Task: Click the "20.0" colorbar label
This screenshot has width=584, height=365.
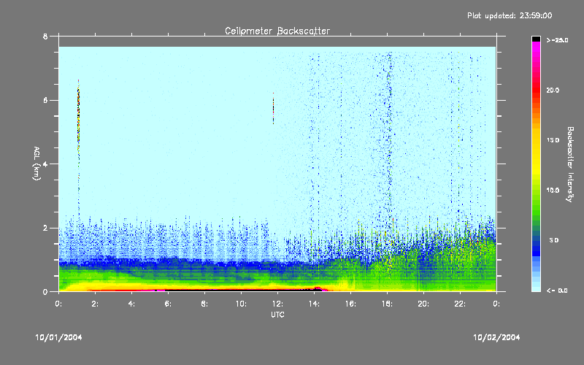Action: tap(553, 91)
